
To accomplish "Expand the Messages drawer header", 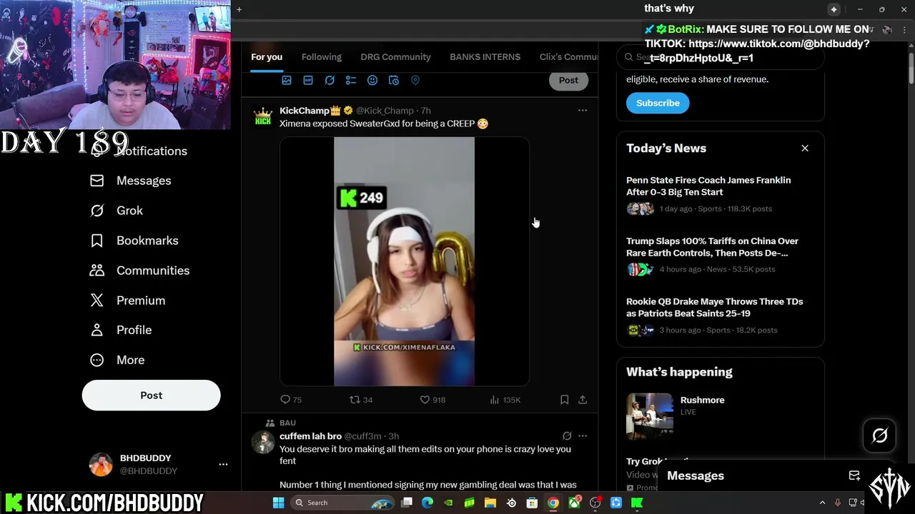I will click(696, 476).
